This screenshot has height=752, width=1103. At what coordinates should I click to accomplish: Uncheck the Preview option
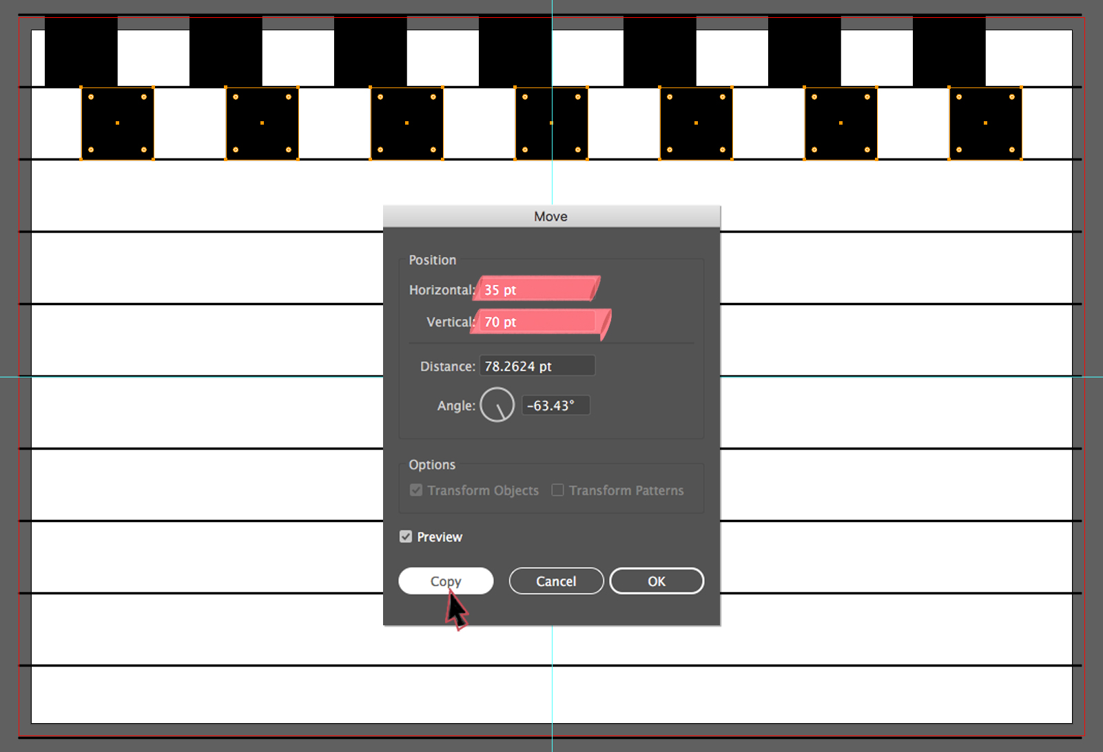406,536
